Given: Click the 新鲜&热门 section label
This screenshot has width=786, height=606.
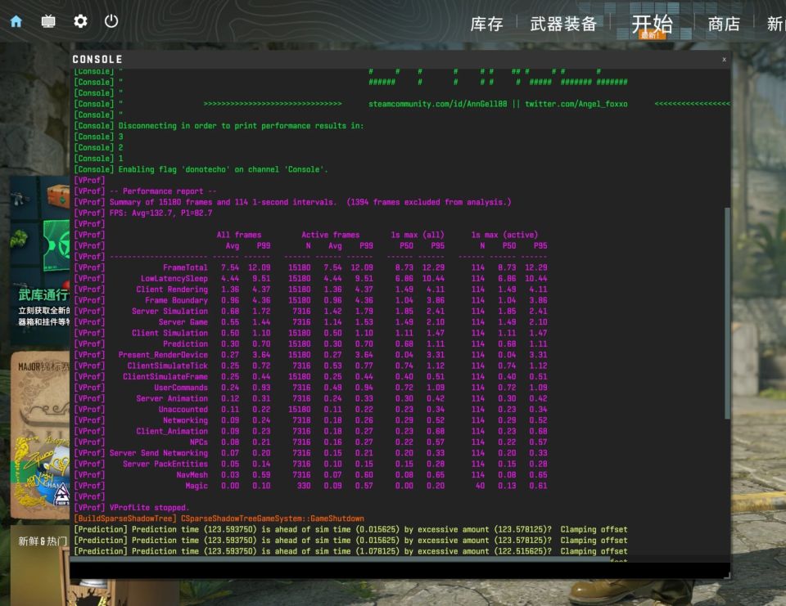Looking at the screenshot, I should [x=42, y=541].
